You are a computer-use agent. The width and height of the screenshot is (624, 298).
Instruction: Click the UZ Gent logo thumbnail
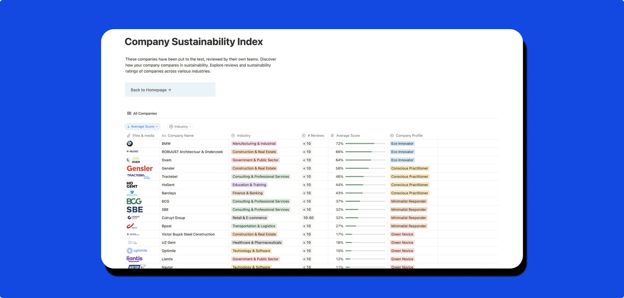(x=132, y=242)
